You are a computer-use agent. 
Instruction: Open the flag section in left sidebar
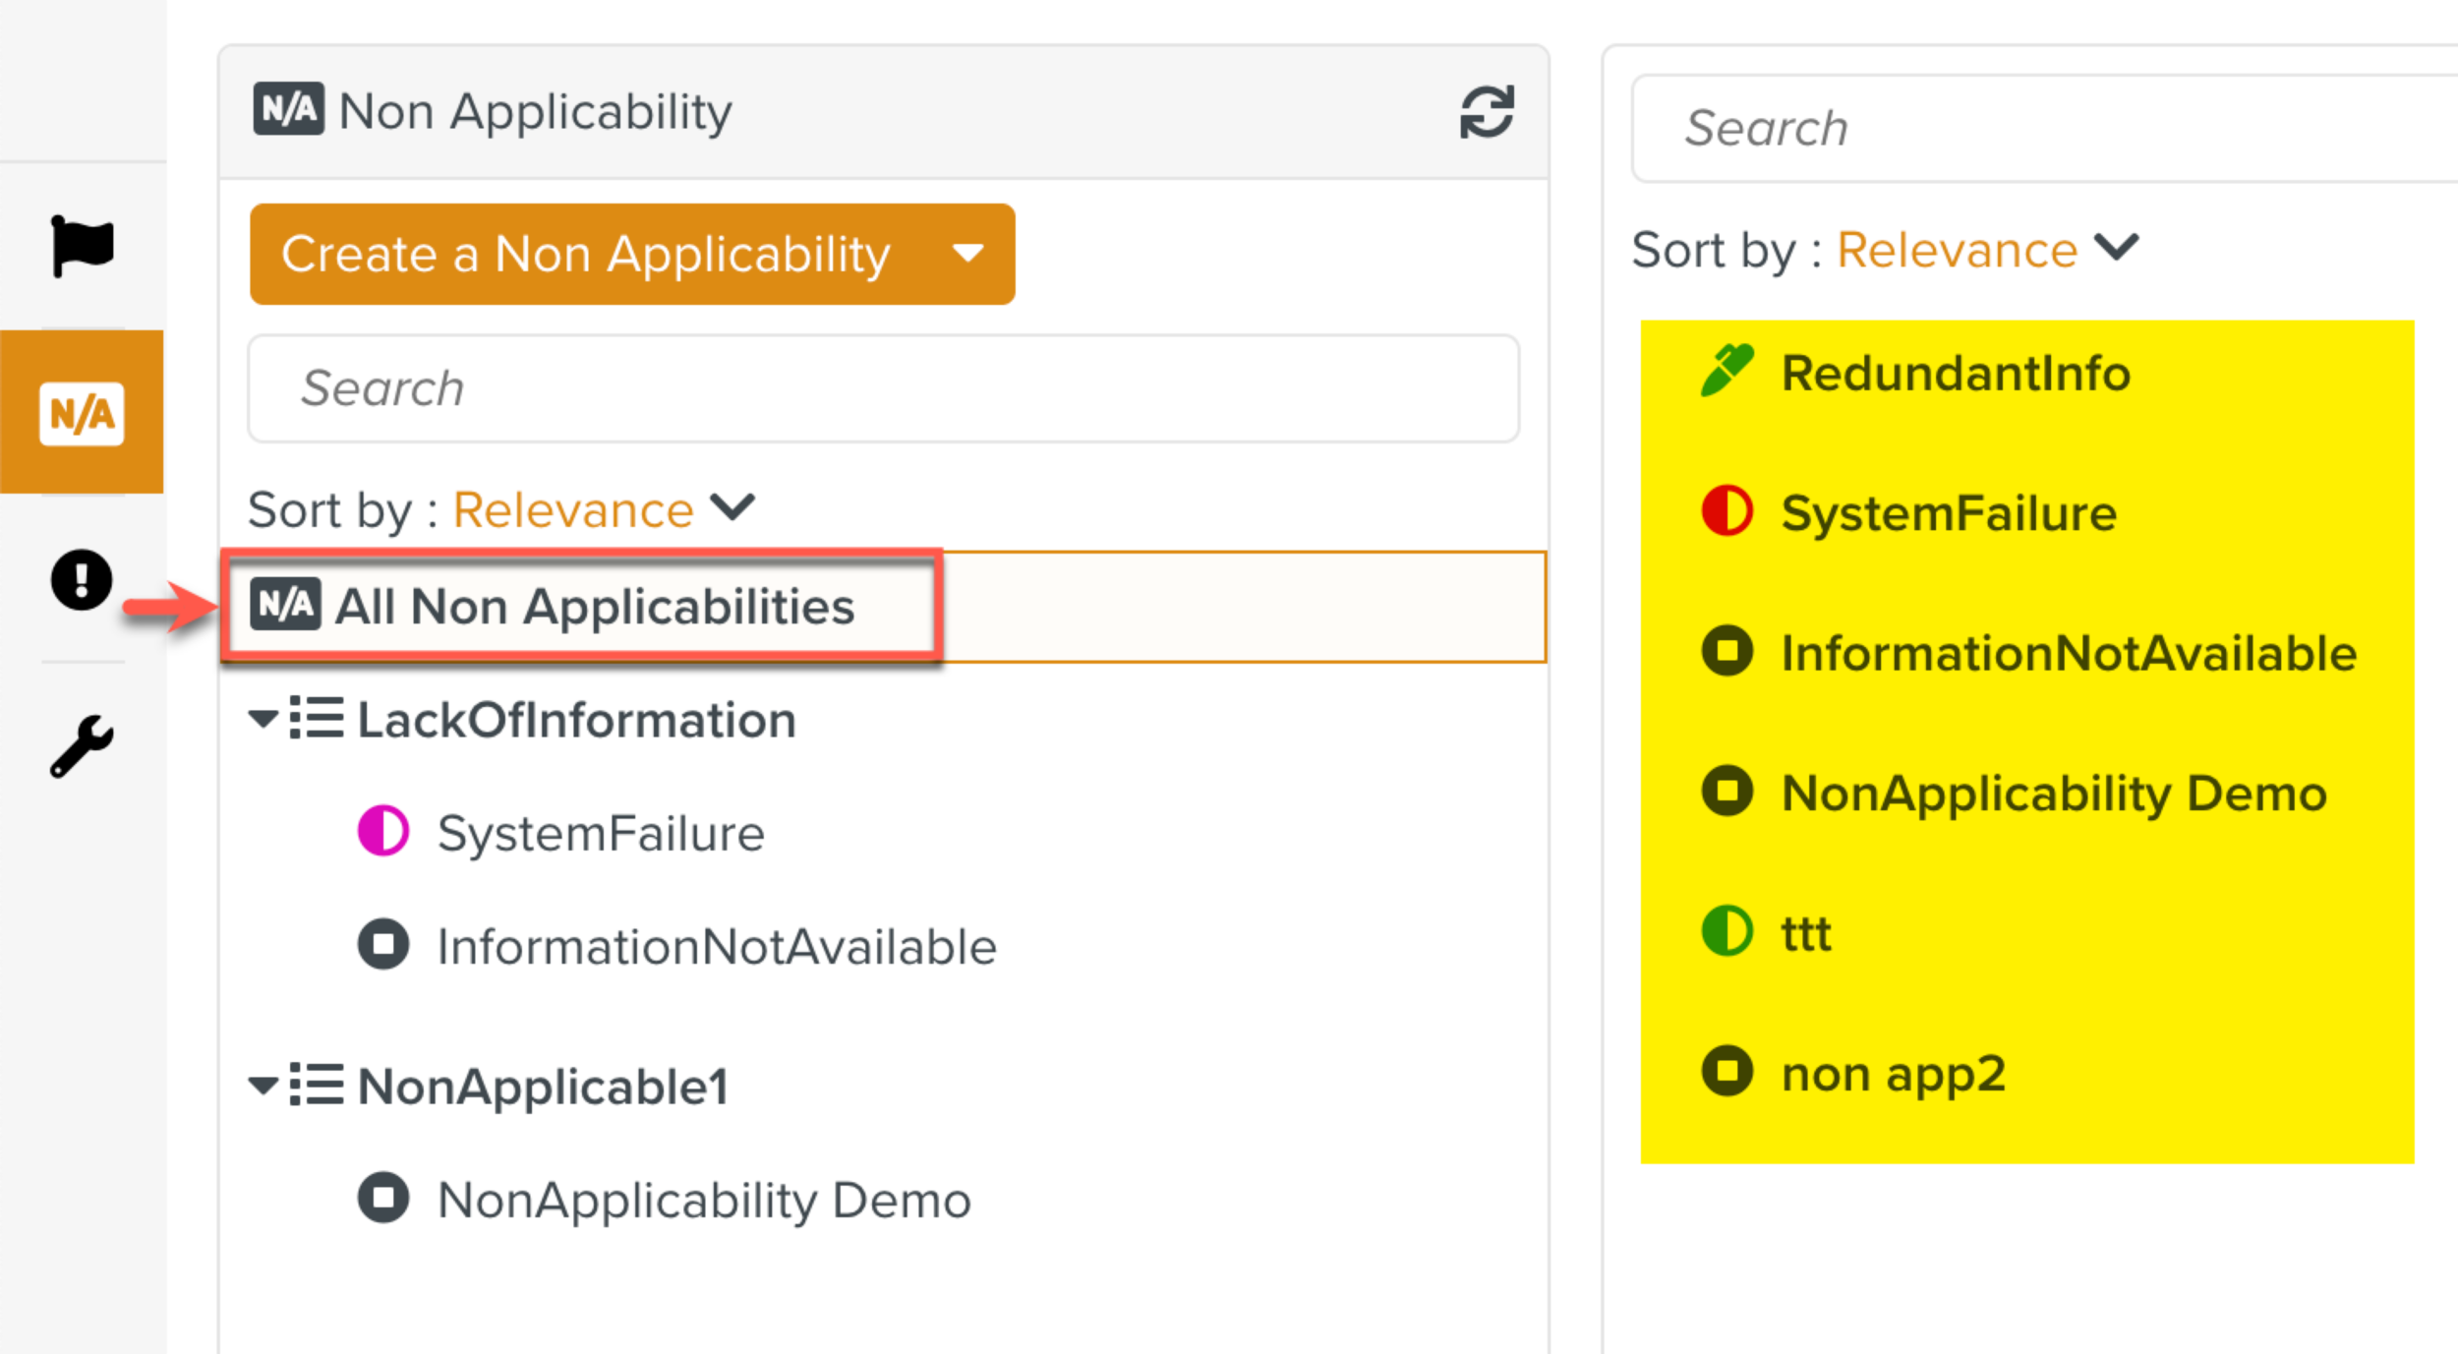tap(83, 246)
